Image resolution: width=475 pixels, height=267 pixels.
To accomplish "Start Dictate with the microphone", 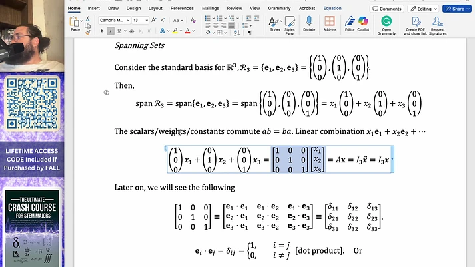I will point(309,23).
